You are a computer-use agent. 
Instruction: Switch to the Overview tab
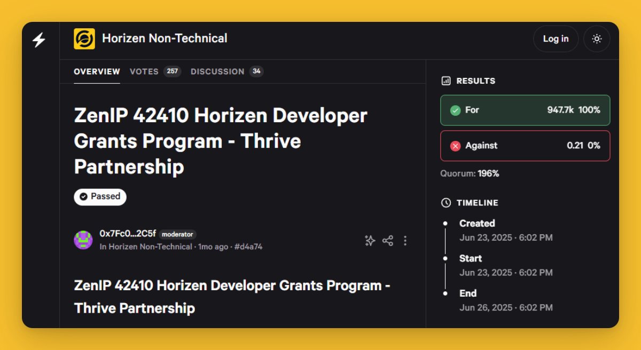[97, 71]
